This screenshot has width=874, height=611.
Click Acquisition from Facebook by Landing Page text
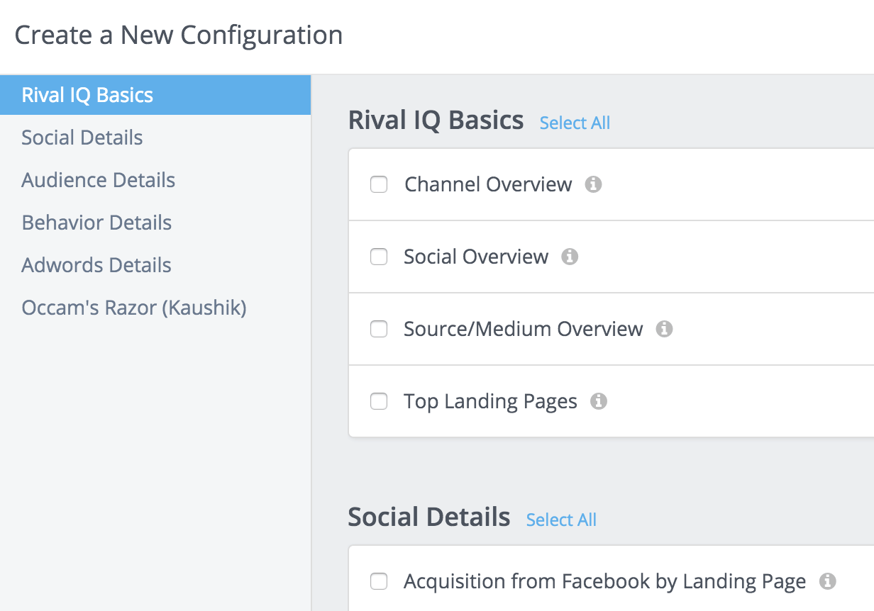coord(605,582)
